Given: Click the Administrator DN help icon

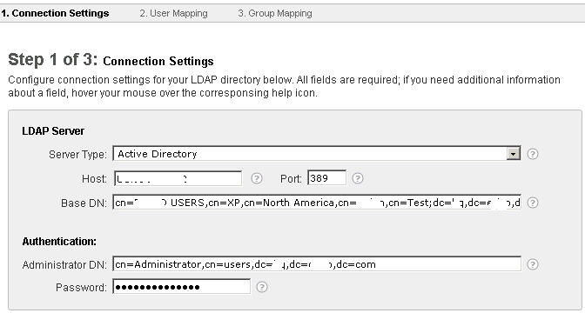Looking at the screenshot, I should pyautogui.click(x=533, y=264).
